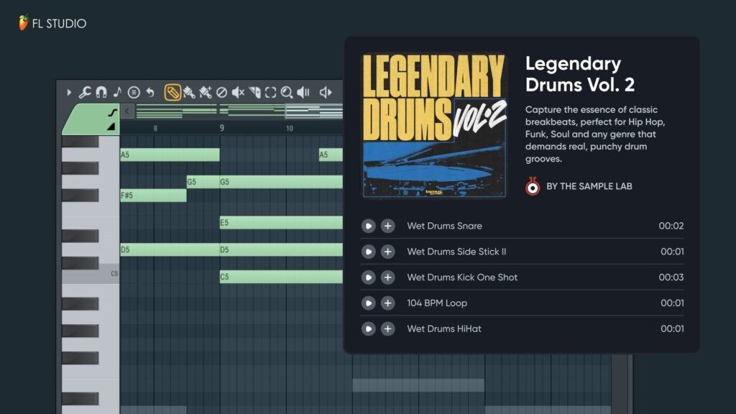The height and width of the screenshot is (414, 736).
Task: Click the FL Studio fruit logo
Action: click(x=23, y=22)
